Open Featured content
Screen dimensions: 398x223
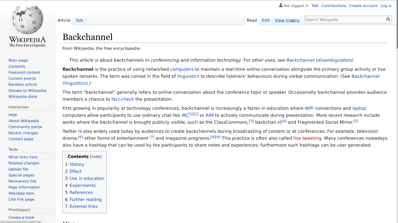(24, 72)
